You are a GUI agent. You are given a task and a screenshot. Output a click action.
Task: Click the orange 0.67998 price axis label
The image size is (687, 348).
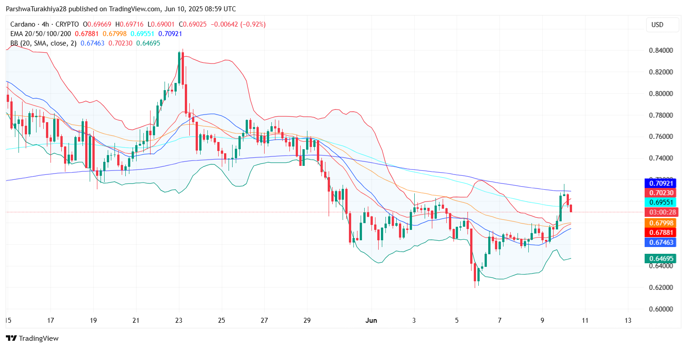(x=661, y=223)
